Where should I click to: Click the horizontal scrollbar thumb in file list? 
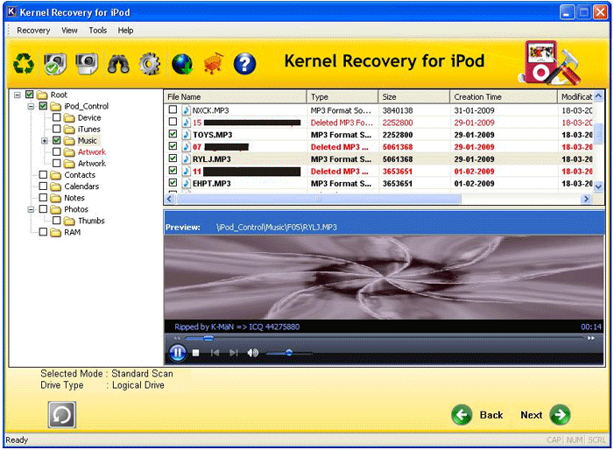click(x=318, y=199)
